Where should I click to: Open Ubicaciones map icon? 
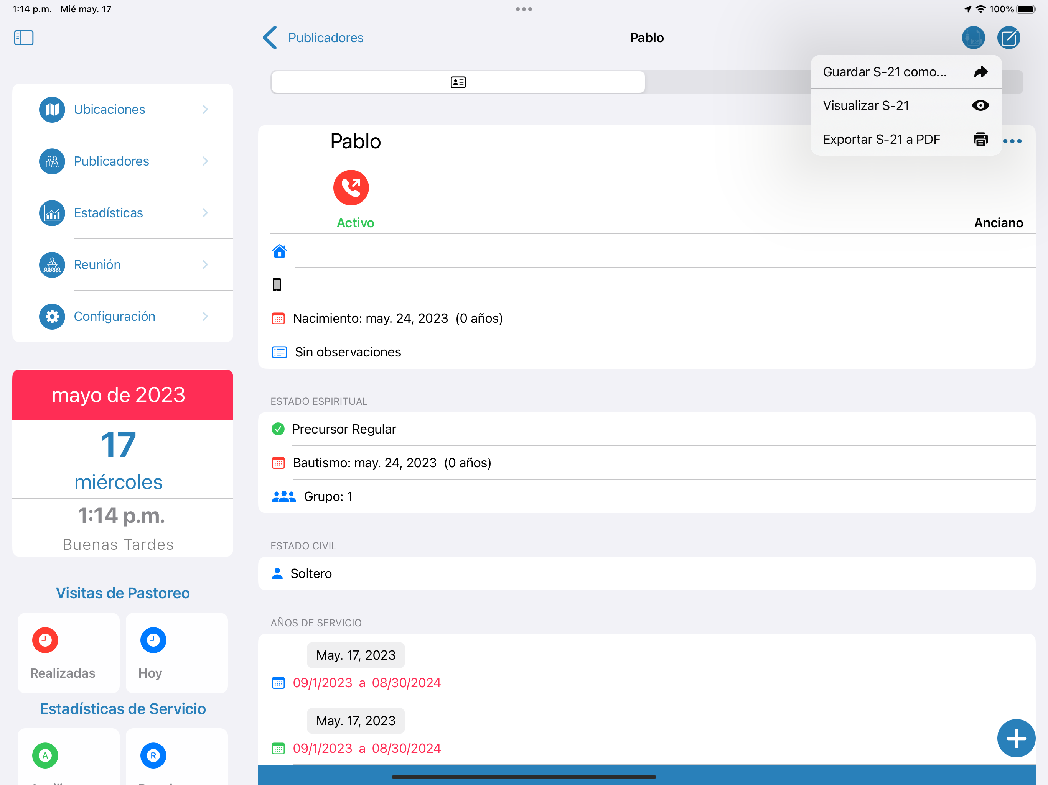52,109
